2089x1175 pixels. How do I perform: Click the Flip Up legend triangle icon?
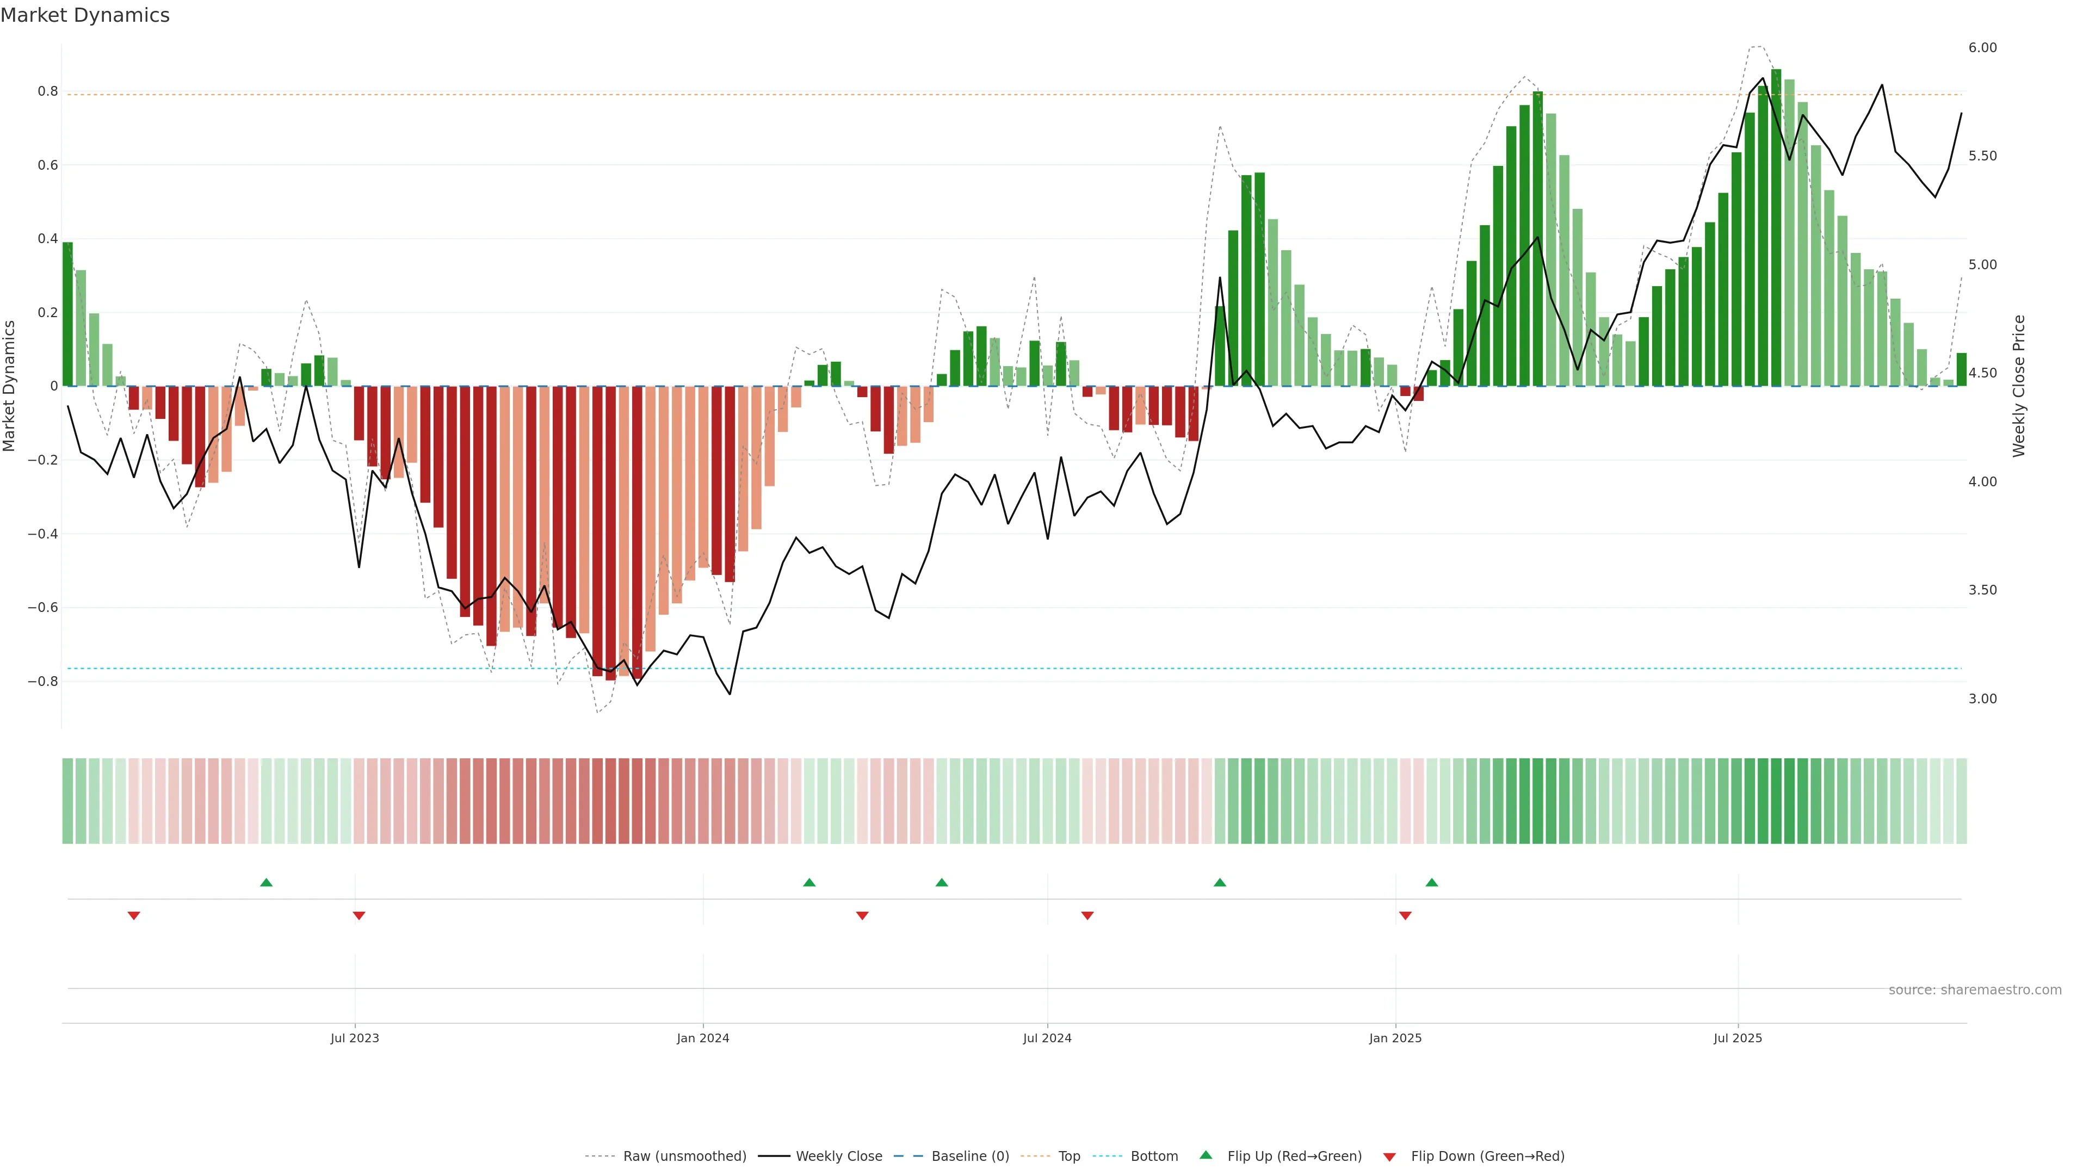[x=1206, y=1155]
